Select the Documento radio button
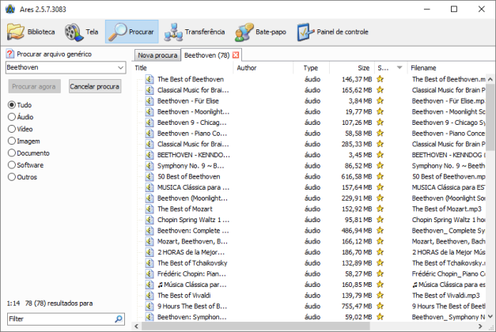The width and height of the screenshot is (496, 332). pos(12,153)
